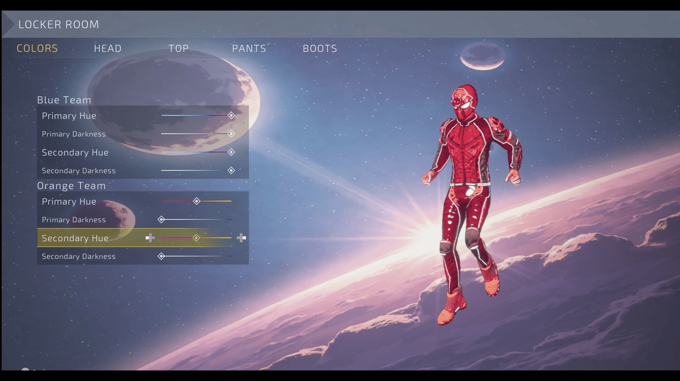Select Orange Team Primary Hue row label
The height and width of the screenshot is (381, 680).
tap(69, 202)
